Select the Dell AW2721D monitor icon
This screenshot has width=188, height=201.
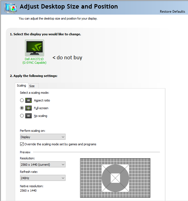tap(34, 48)
